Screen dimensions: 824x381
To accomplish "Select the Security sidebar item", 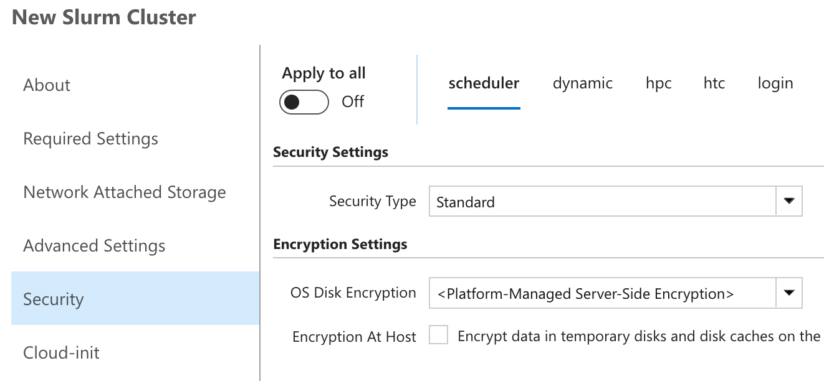I will point(53,299).
